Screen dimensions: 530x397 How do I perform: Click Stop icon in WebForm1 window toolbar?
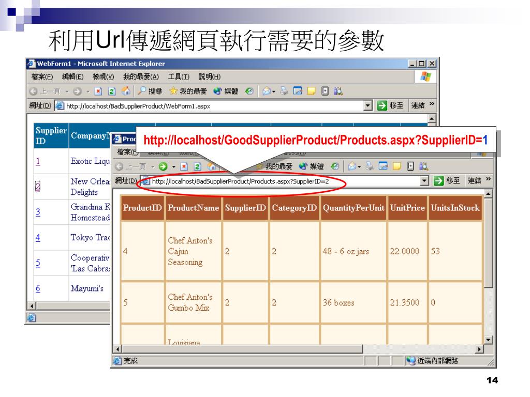click(98, 91)
